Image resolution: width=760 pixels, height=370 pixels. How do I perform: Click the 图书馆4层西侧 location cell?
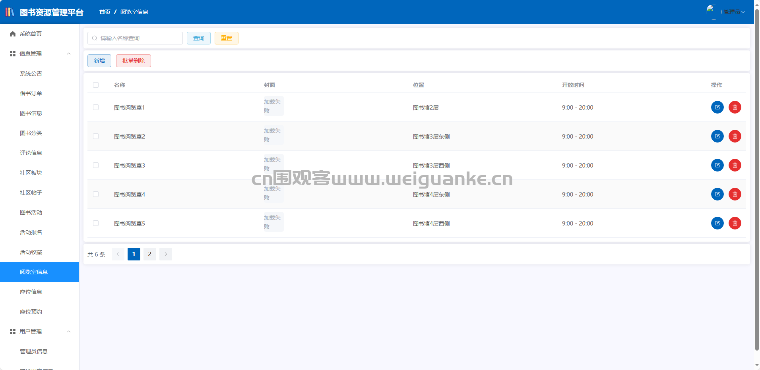pos(431,224)
